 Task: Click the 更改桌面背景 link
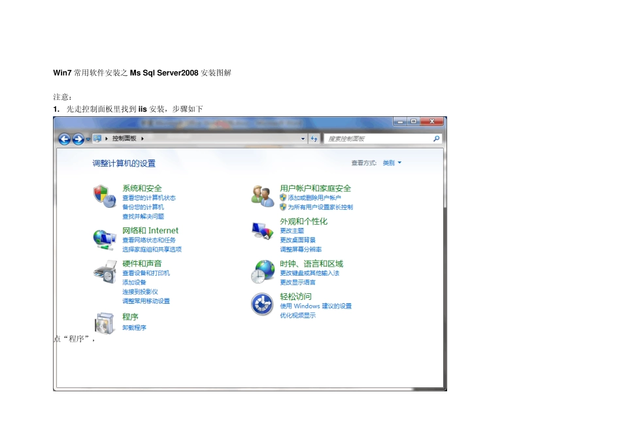coord(298,240)
